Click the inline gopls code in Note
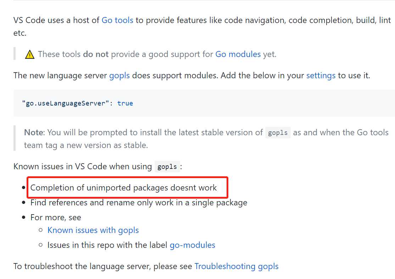Screen dimensions: 395x279 pos(278,132)
